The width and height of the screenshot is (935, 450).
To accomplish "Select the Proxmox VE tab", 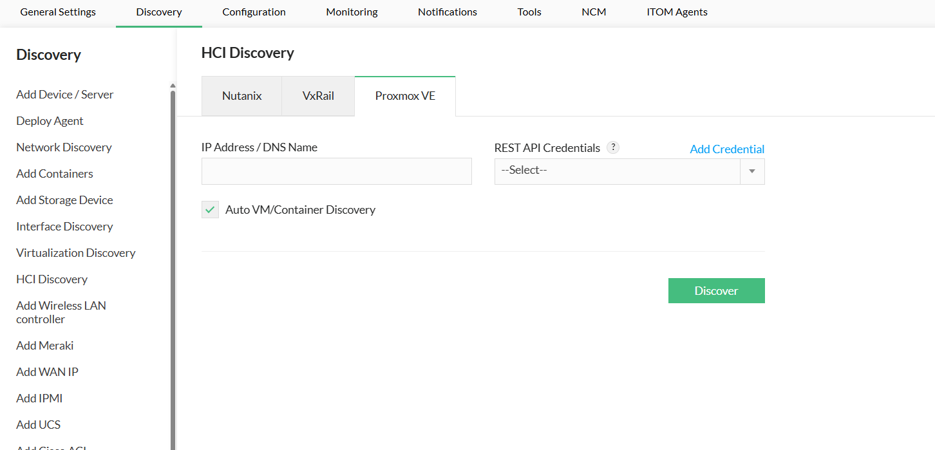I will tap(405, 96).
